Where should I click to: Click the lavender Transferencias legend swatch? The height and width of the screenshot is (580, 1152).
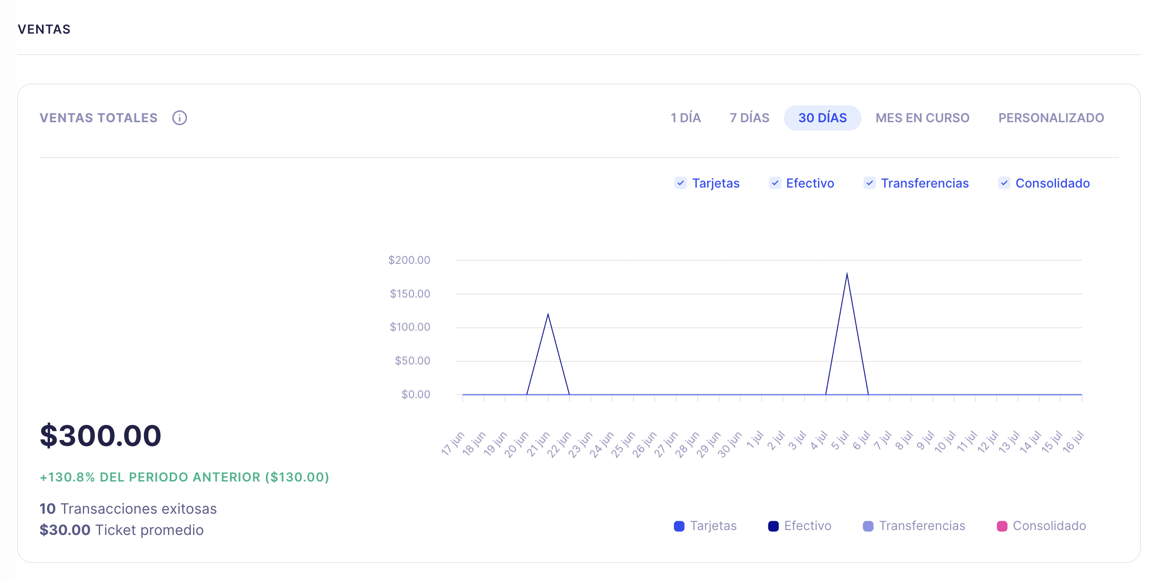coord(868,526)
